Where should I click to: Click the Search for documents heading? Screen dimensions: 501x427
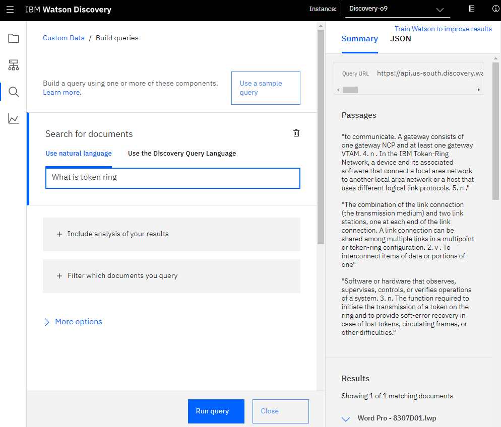[89, 134]
